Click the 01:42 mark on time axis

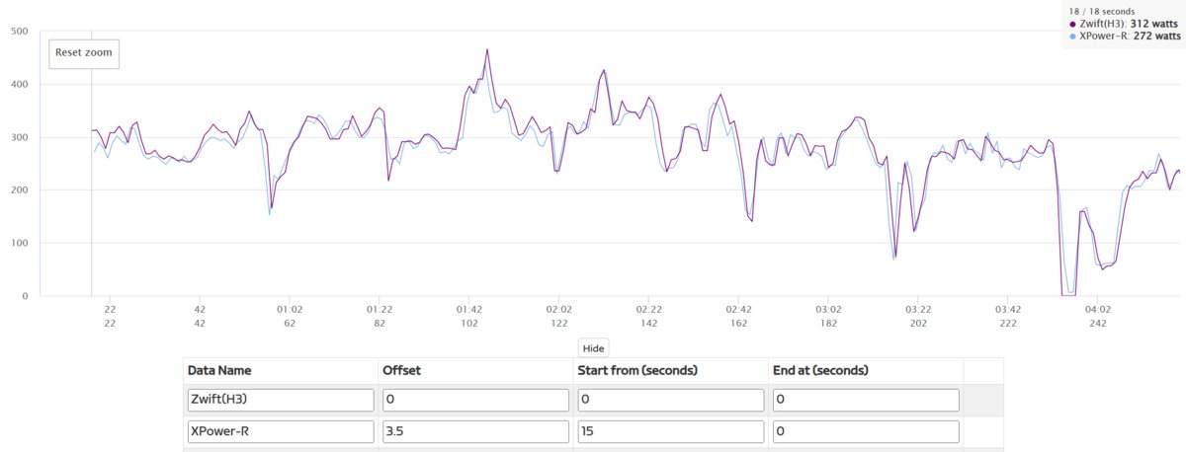point(469,309)
